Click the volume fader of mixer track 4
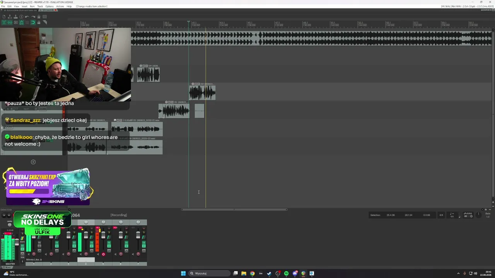495x278 pixels. [86, 235]
